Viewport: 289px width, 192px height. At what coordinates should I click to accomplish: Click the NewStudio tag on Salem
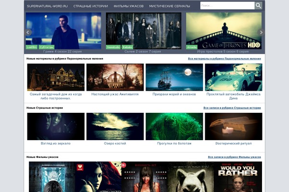pos(113,47)
